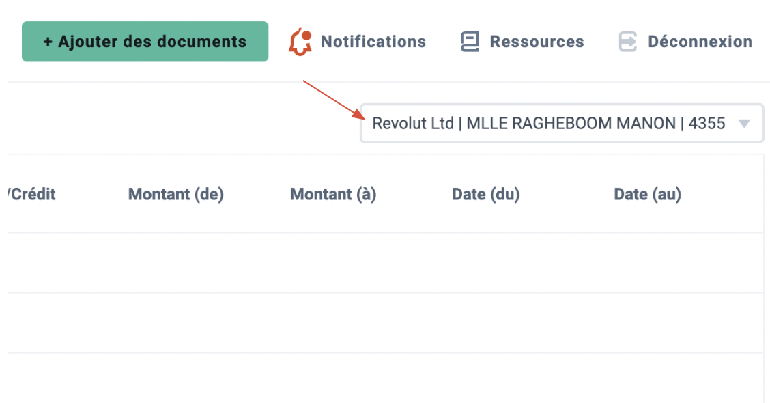Open notifications via the bell icon
The width and height of the screenshot is (770, 403).
[x=300, y=42]
